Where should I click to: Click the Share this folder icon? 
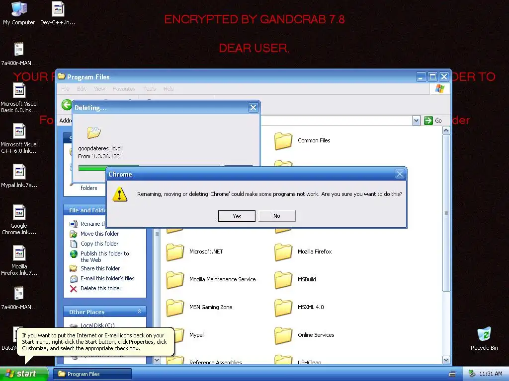(x=74, y=268)
